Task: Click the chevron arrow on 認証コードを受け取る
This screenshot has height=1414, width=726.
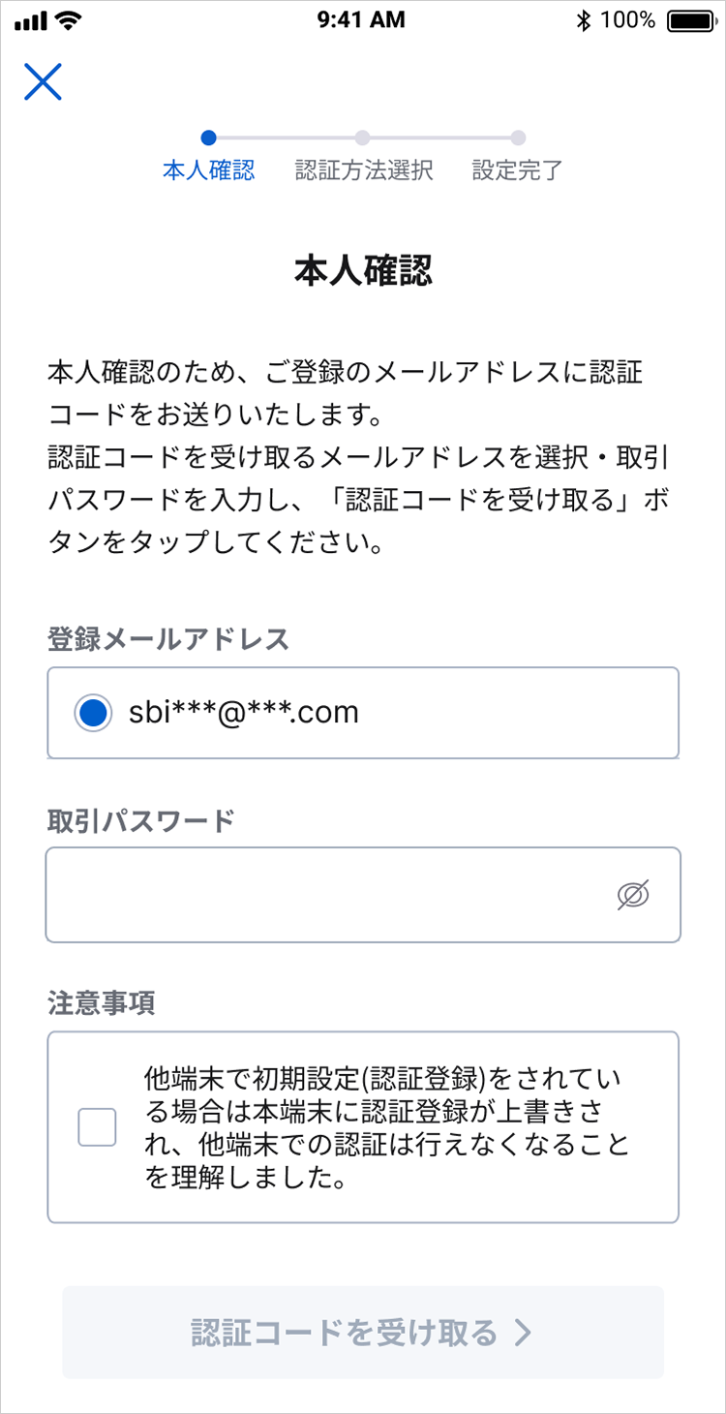Action: [523, 1333]
